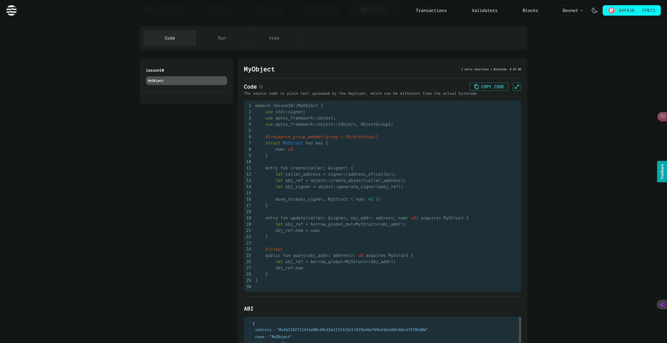Click 'use std::signer' code line
The width and height of the screenshot is (667, 343).
[285, 112]
